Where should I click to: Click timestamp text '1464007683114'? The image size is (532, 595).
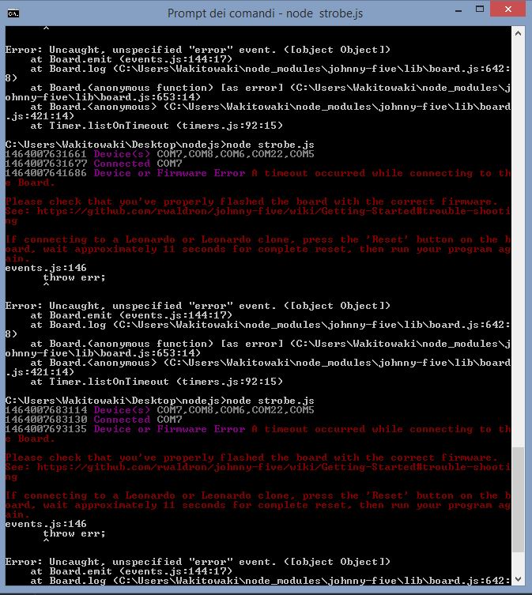(x=46, y=410)
